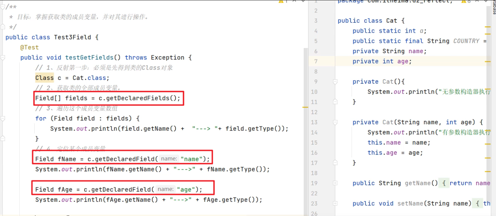The width and height of the screenshot is (496, 216).
Task: Collapse the for loop over fields
Action: (3, 119)
